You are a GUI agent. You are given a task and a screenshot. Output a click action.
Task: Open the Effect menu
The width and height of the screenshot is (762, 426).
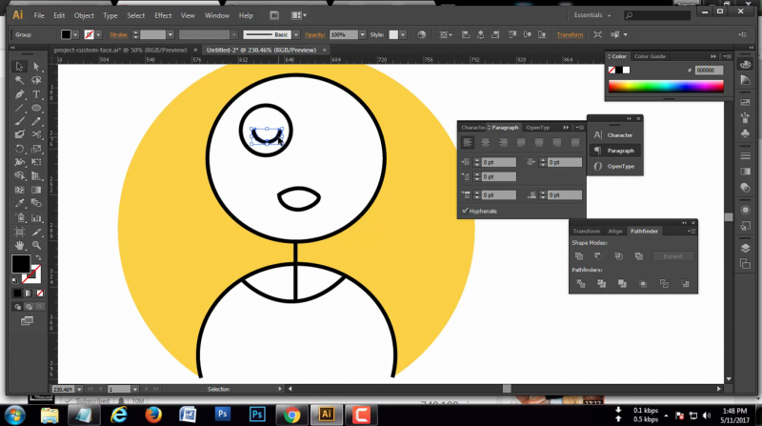coord(163,16)
